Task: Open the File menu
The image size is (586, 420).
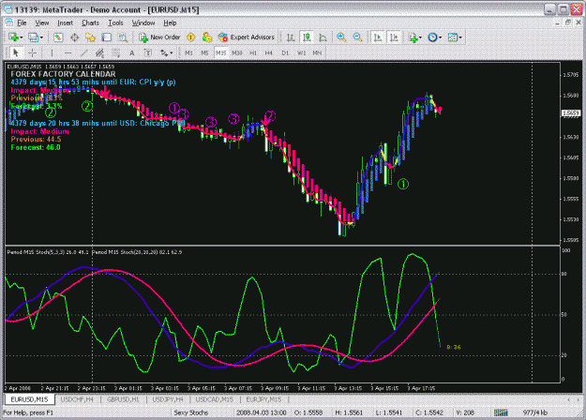Action: coord(22,23)
